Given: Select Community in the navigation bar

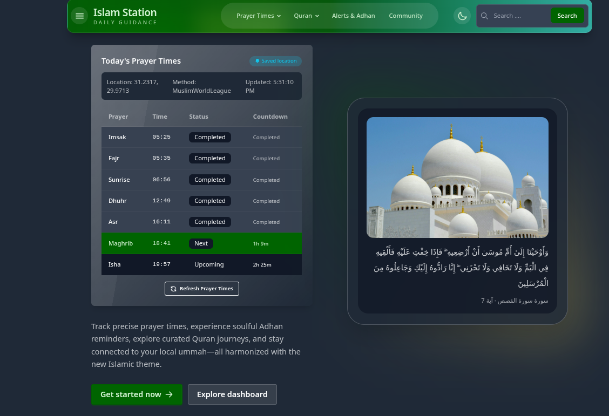Looking at the screenshot, I should (x=405, y=16).
